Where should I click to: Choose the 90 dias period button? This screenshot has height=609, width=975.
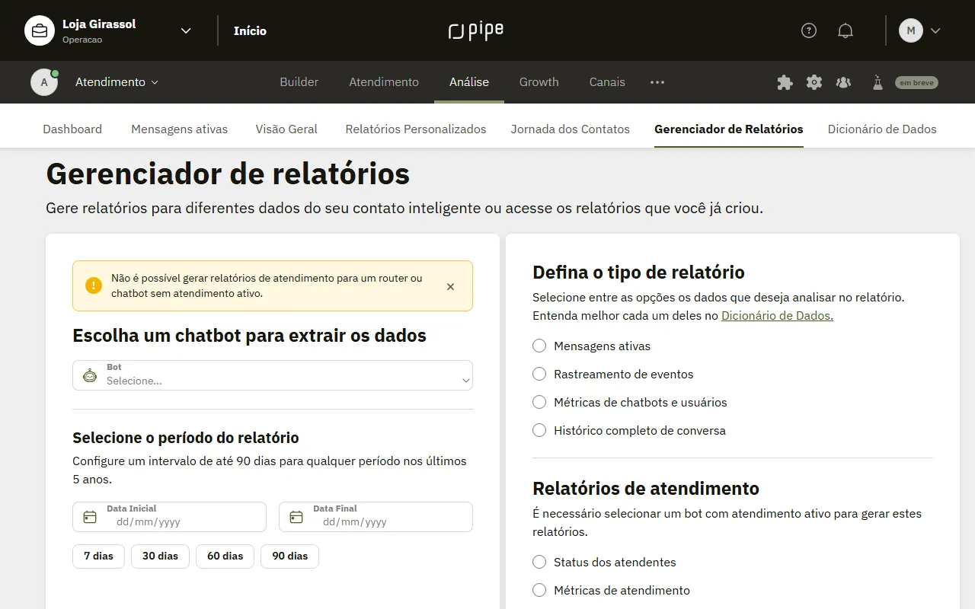tap(290, 556)
